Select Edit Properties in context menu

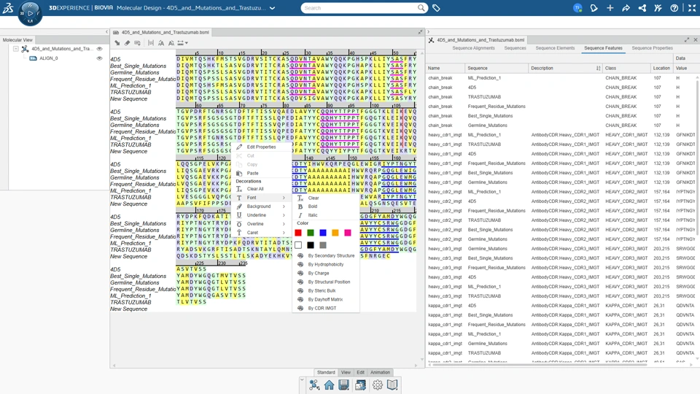click(x=261, y=147)
